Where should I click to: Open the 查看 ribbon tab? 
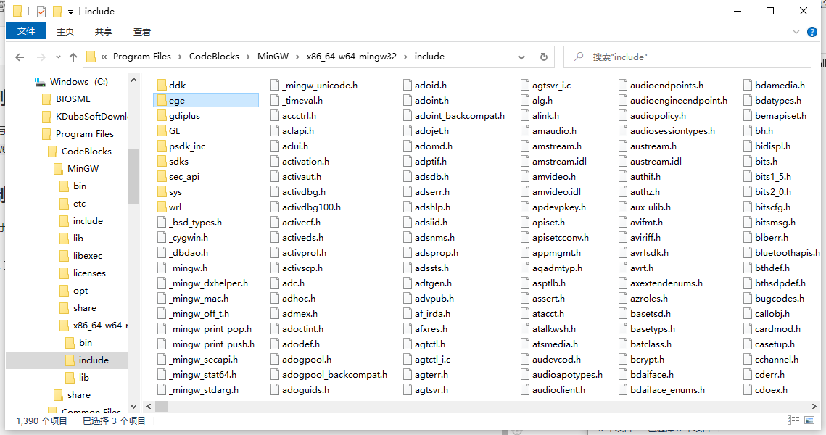(x=142, y=32)
